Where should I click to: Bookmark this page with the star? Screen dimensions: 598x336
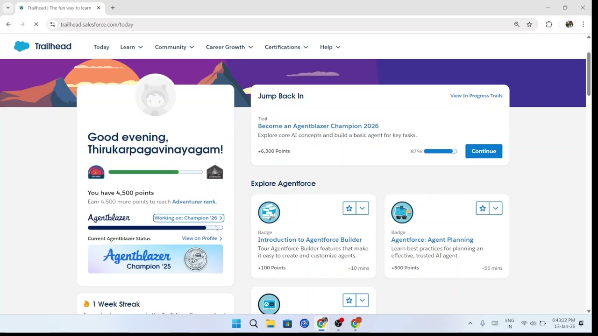pos(529,24)
